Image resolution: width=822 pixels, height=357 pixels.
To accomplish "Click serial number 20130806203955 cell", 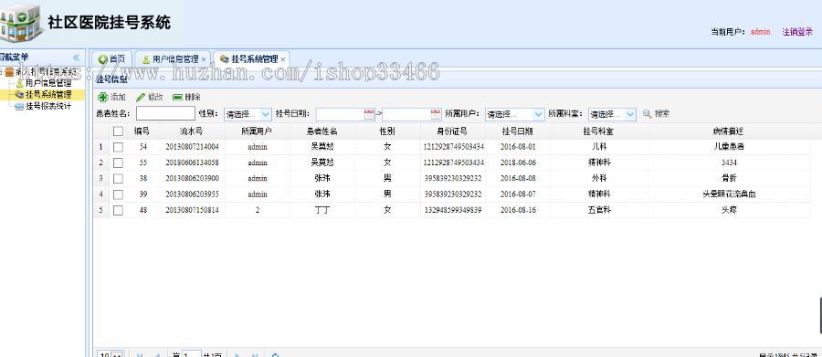I will [192, 194].
